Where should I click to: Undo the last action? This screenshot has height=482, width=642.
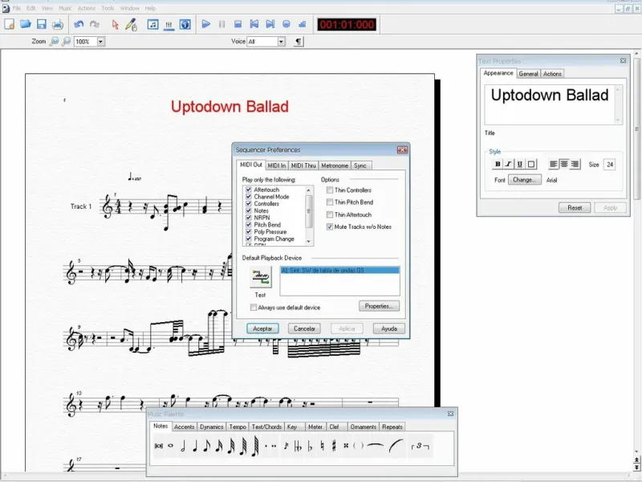coord(79,24)
